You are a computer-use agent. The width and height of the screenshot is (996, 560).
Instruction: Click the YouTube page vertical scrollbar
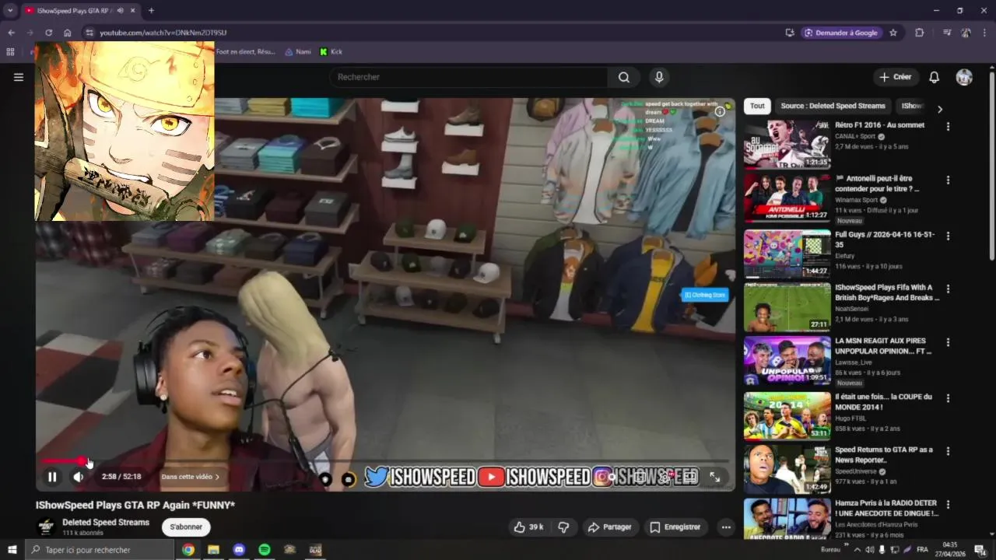coord(991,167)
